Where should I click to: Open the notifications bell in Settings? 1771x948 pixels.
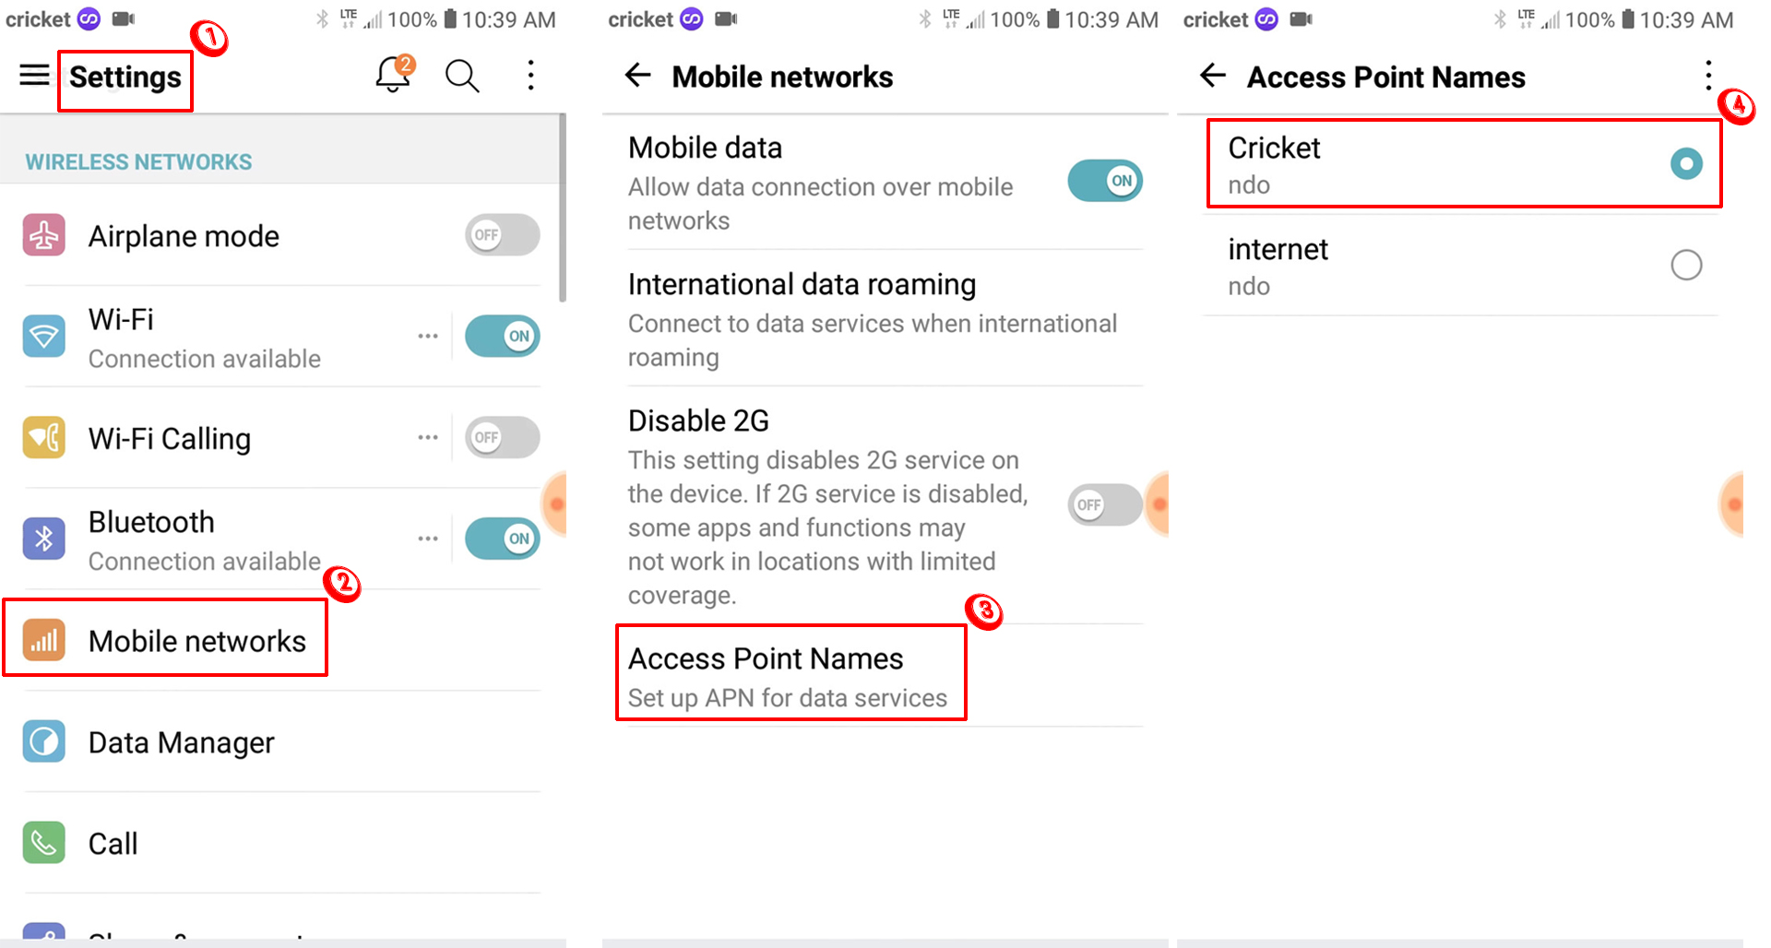pos(393,76)
